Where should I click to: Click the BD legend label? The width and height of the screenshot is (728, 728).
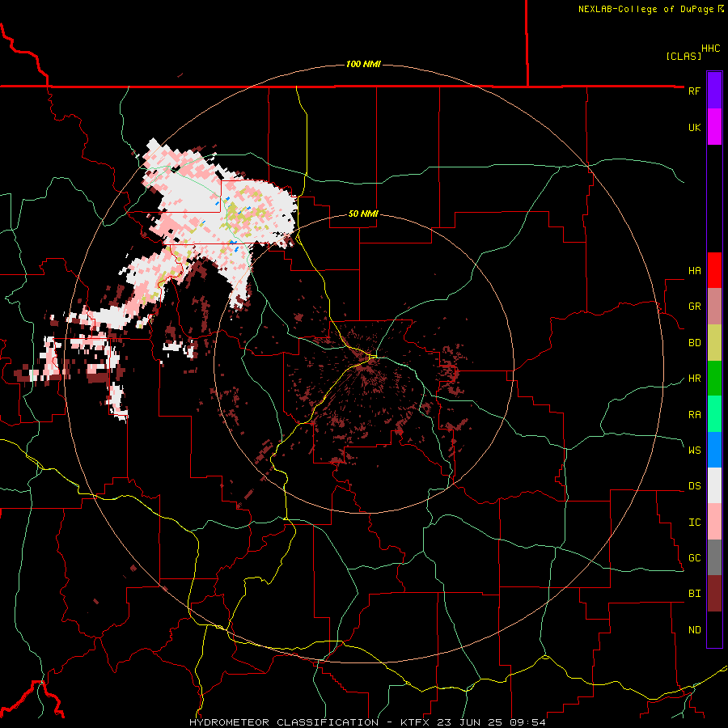tap(694, 343)
